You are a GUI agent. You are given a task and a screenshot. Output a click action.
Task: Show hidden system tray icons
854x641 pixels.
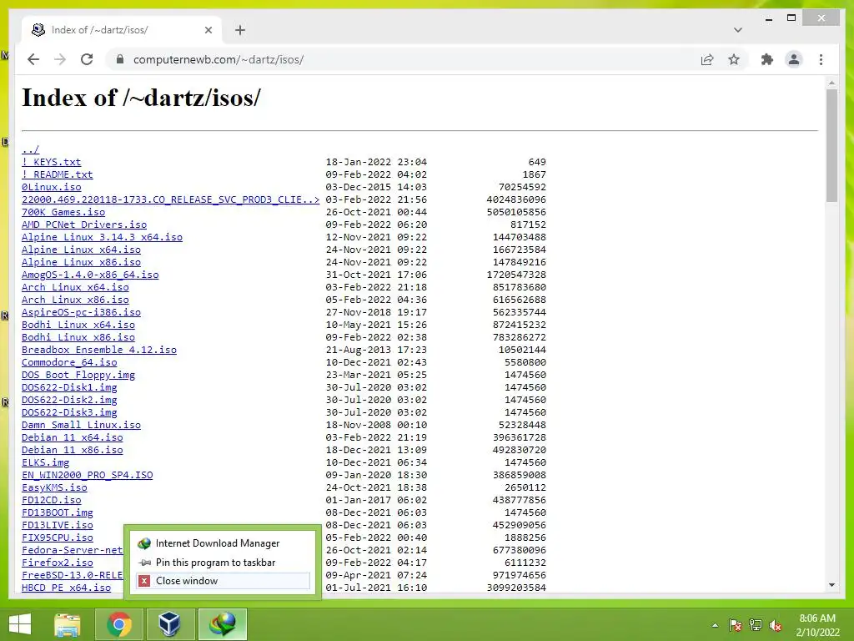[x=715, y=625]
